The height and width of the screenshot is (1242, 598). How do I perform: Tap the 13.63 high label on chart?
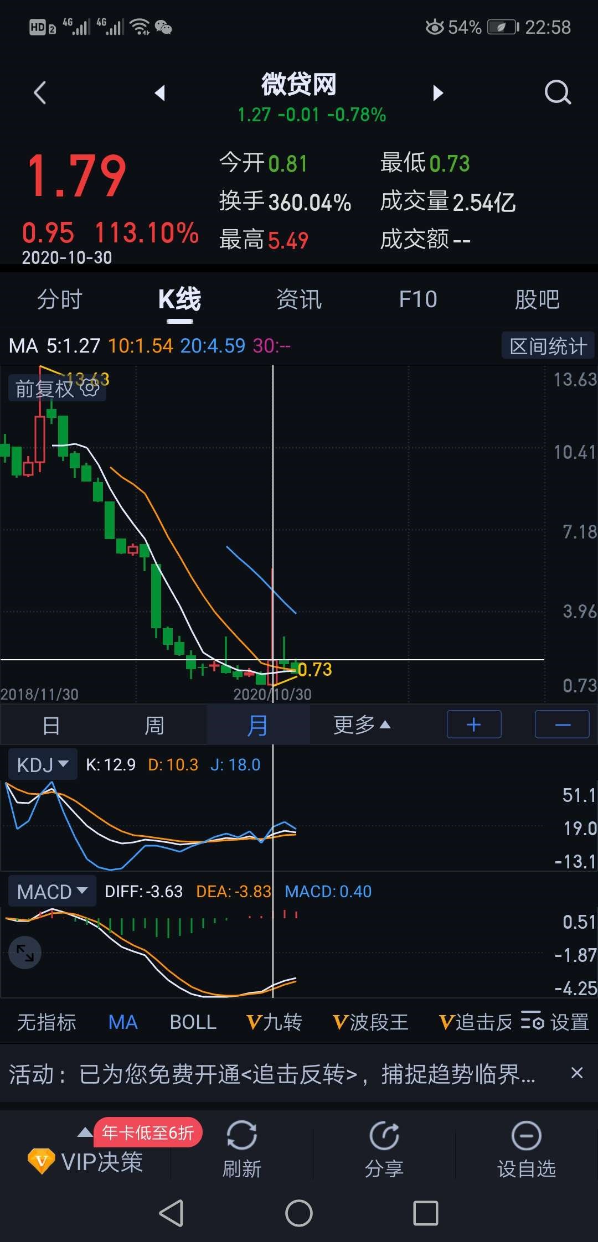tap(88, 379)
